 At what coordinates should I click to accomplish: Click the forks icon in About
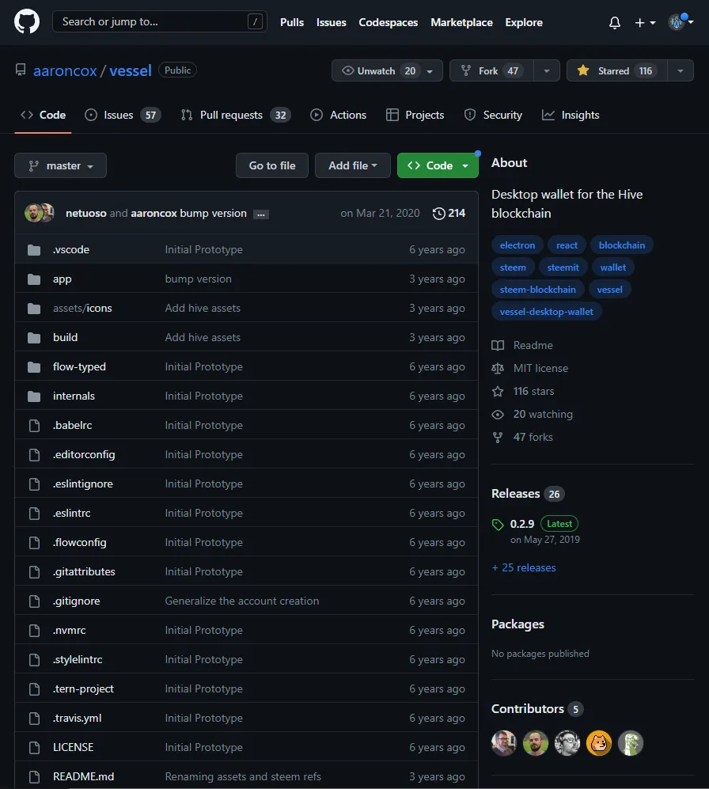498,438
